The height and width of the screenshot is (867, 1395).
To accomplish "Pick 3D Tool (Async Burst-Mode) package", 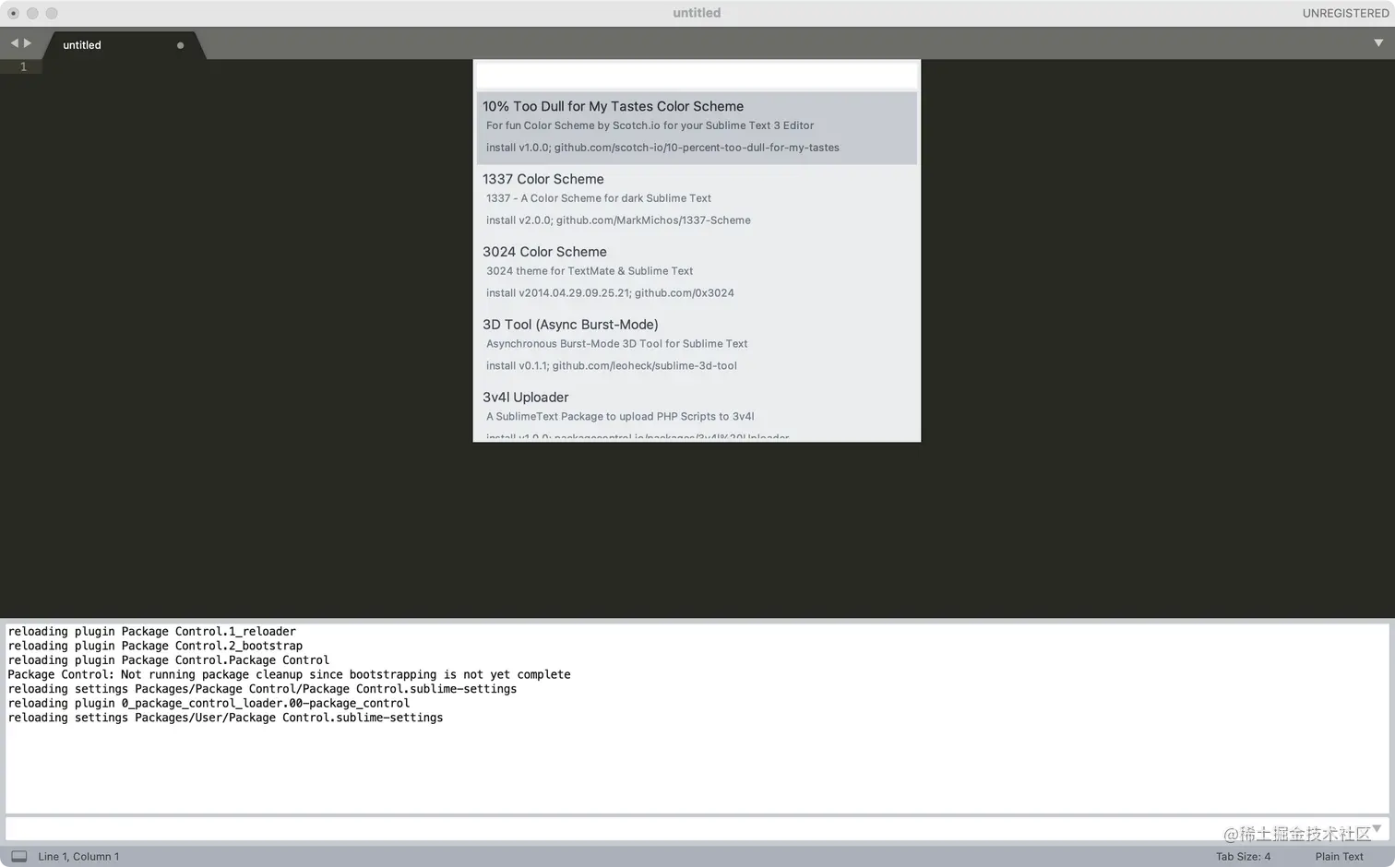I will pos(697,346).
